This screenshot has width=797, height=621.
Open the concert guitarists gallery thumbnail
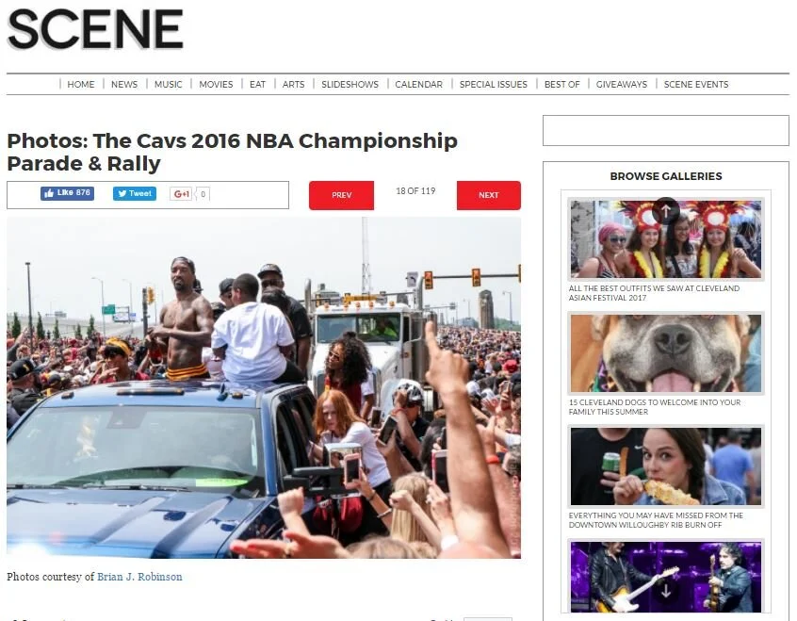click(666, 578)
